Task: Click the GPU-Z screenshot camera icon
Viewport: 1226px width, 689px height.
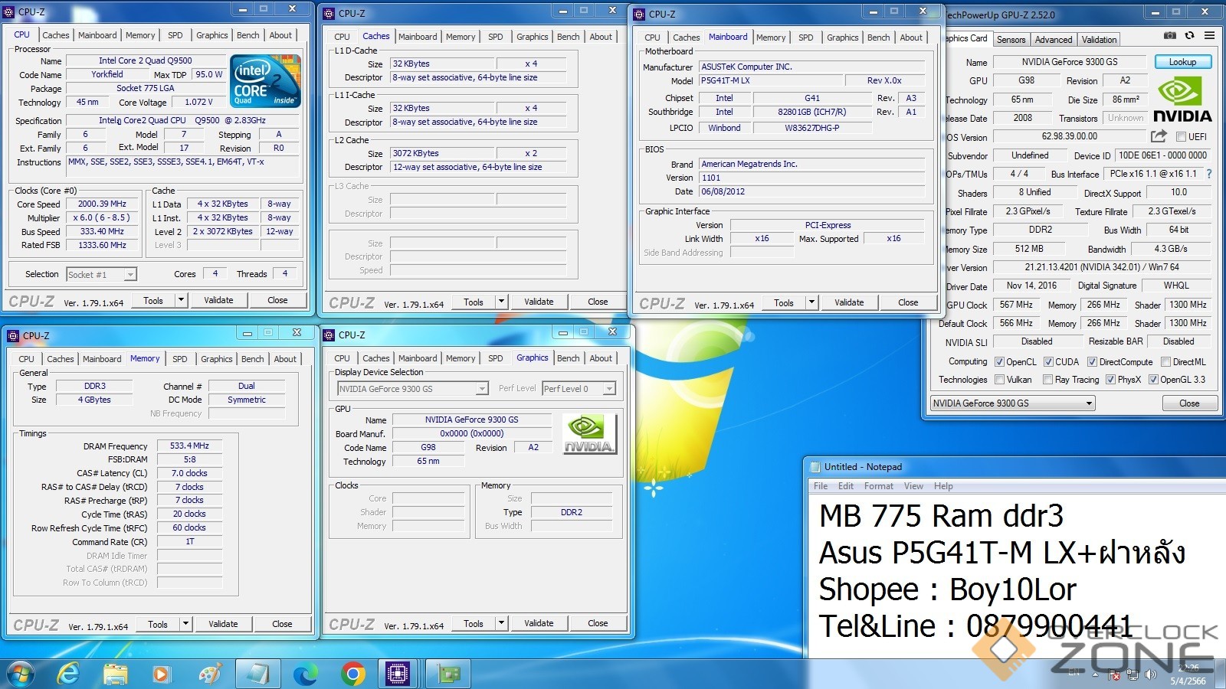Action: [x=1169, y=36]
